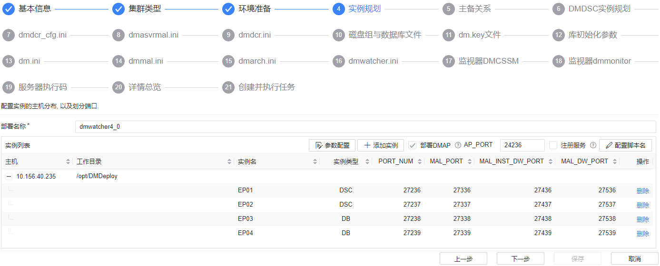Delete the EP04 instance row
Screen dimensions: 660x266
click(643, 234)
